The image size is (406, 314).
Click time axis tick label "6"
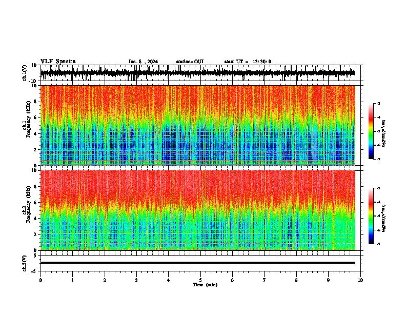pos(233,280)
